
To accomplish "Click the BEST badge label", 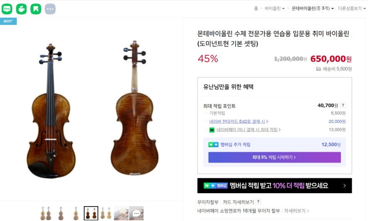I will pos(8,21).
